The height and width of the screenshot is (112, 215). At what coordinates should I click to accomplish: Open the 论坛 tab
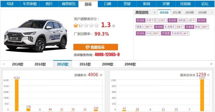(x=205, y=4)
